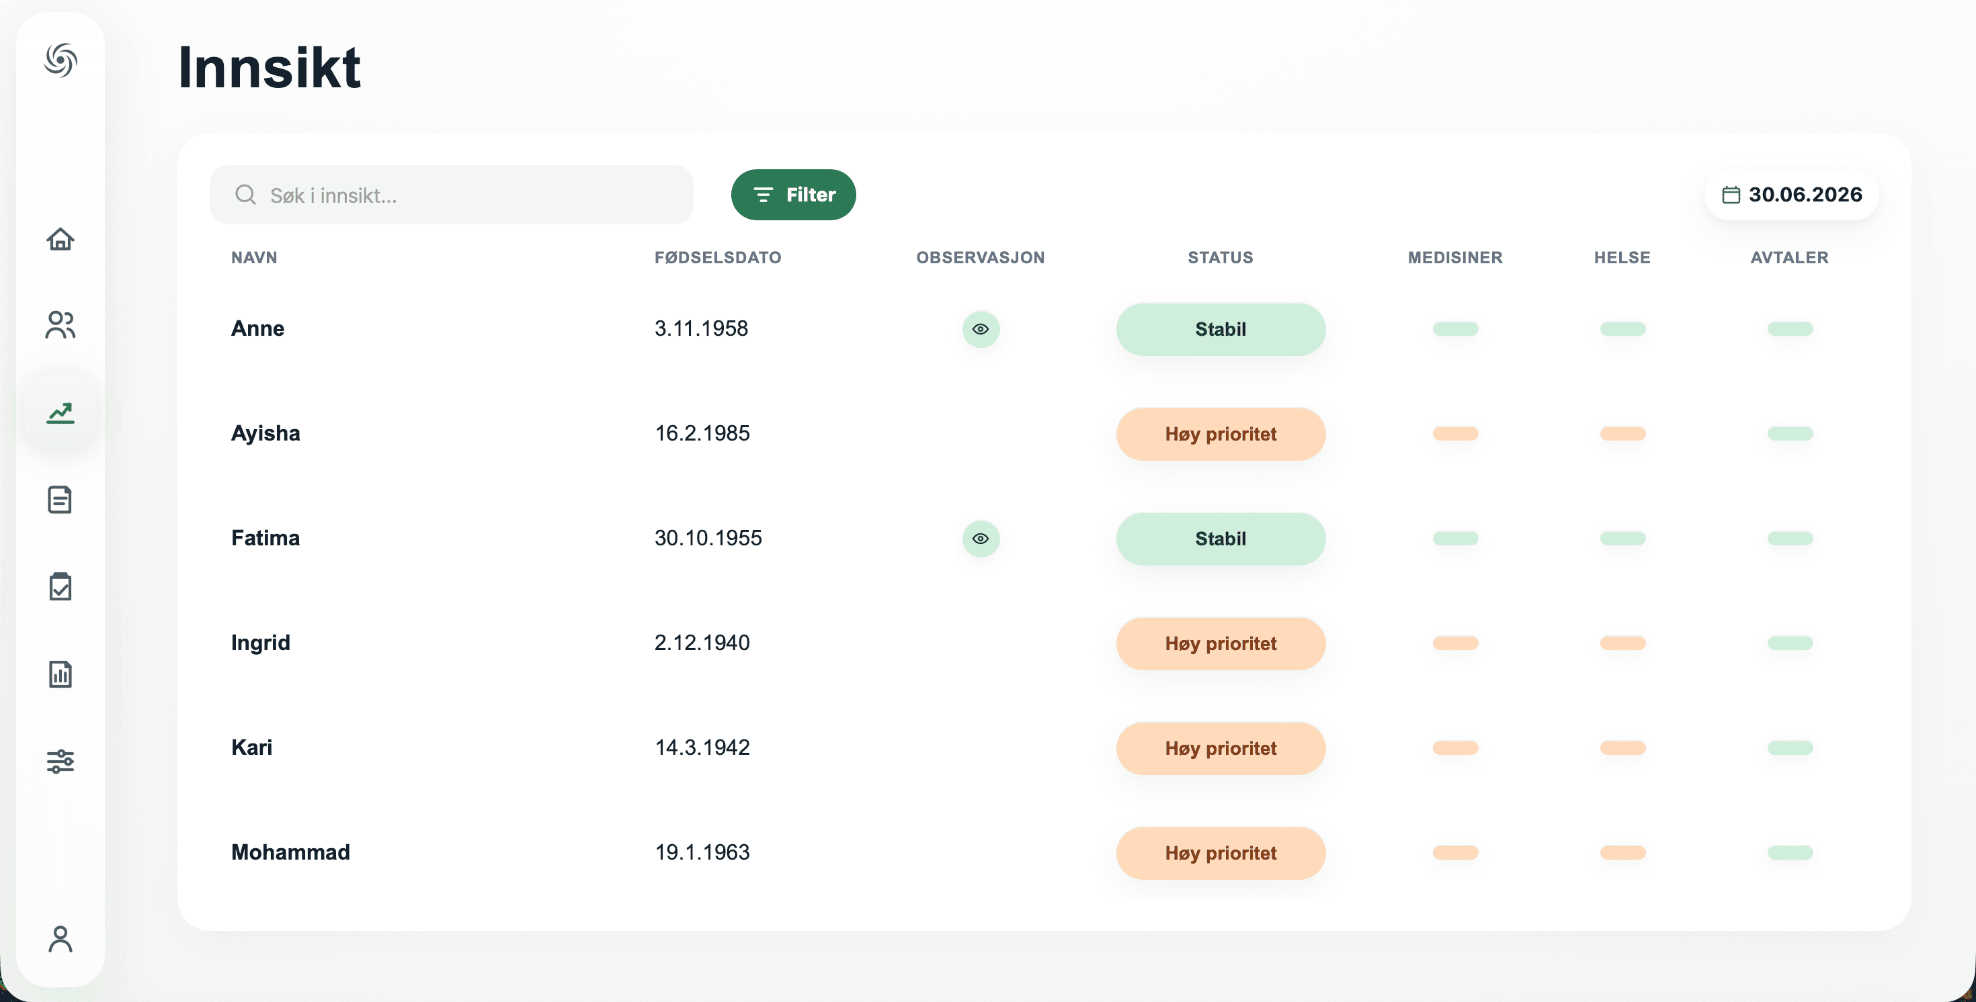
Task: Click Ayisha's orange Medisiner indicator
Action: 1455,434
